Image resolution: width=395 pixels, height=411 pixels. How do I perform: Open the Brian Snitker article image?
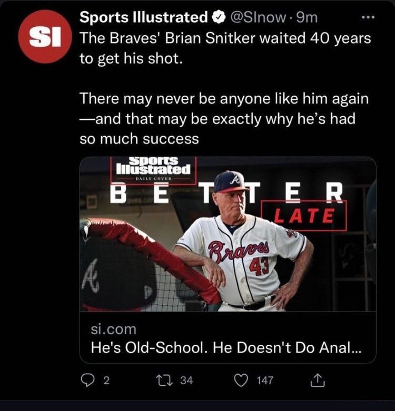[228, 234]
